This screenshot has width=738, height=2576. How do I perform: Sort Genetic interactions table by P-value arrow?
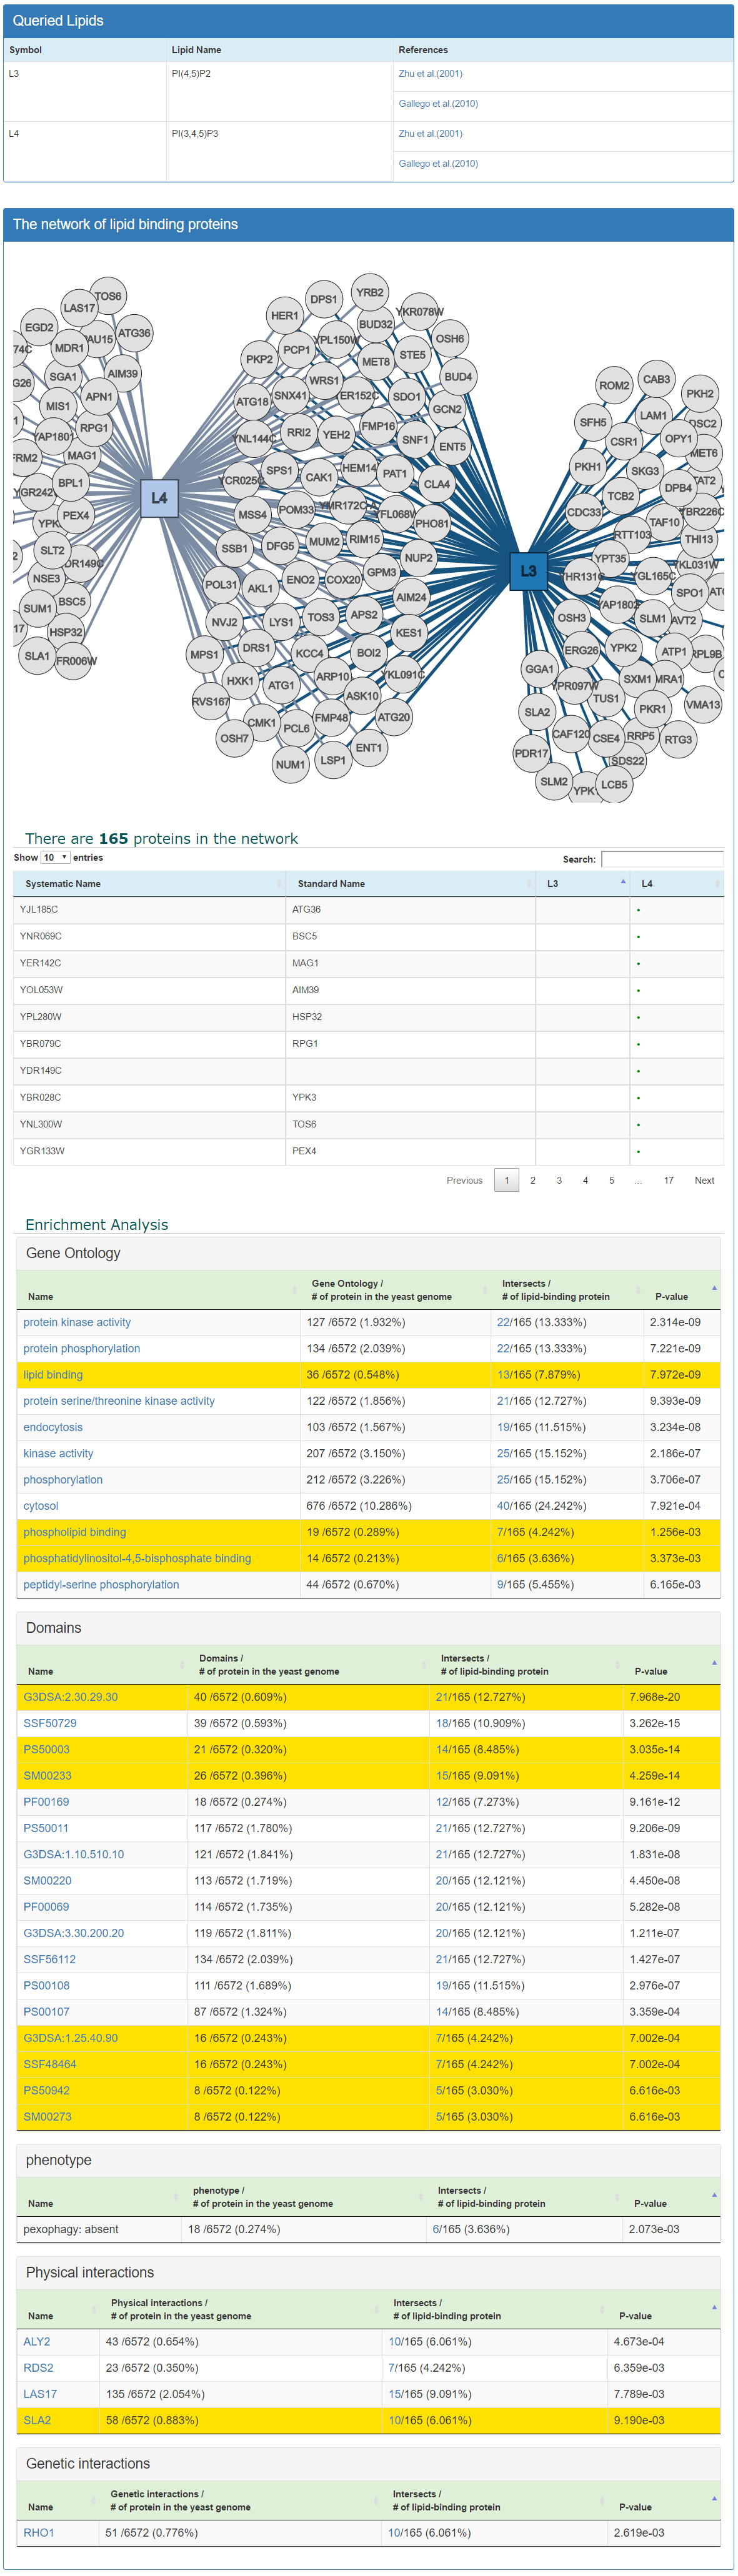pos(714,2498)
